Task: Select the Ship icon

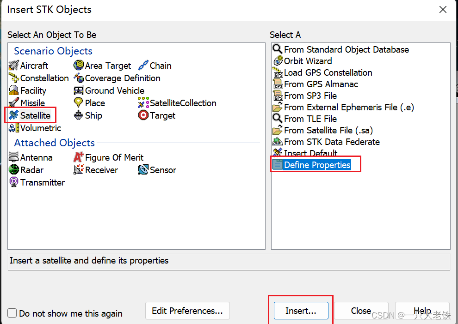Action: 78,115
